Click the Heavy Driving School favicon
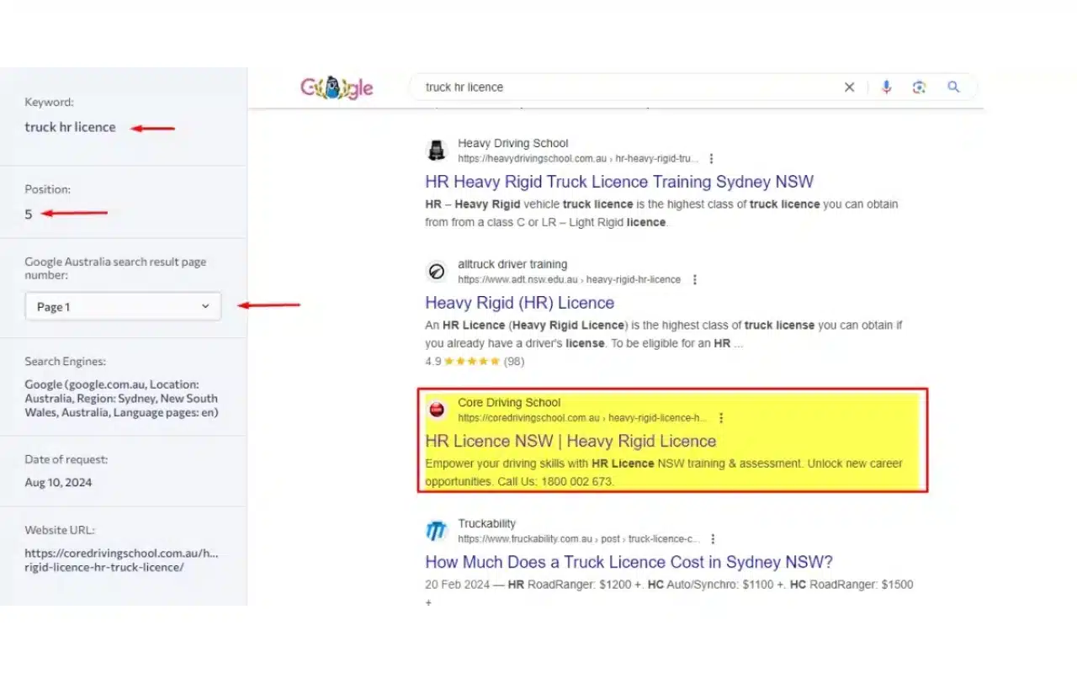 [437, 151]
